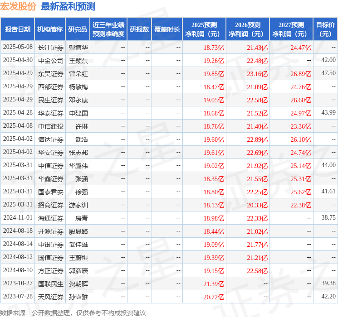Click the 机构简称 column header

(50, 29)
